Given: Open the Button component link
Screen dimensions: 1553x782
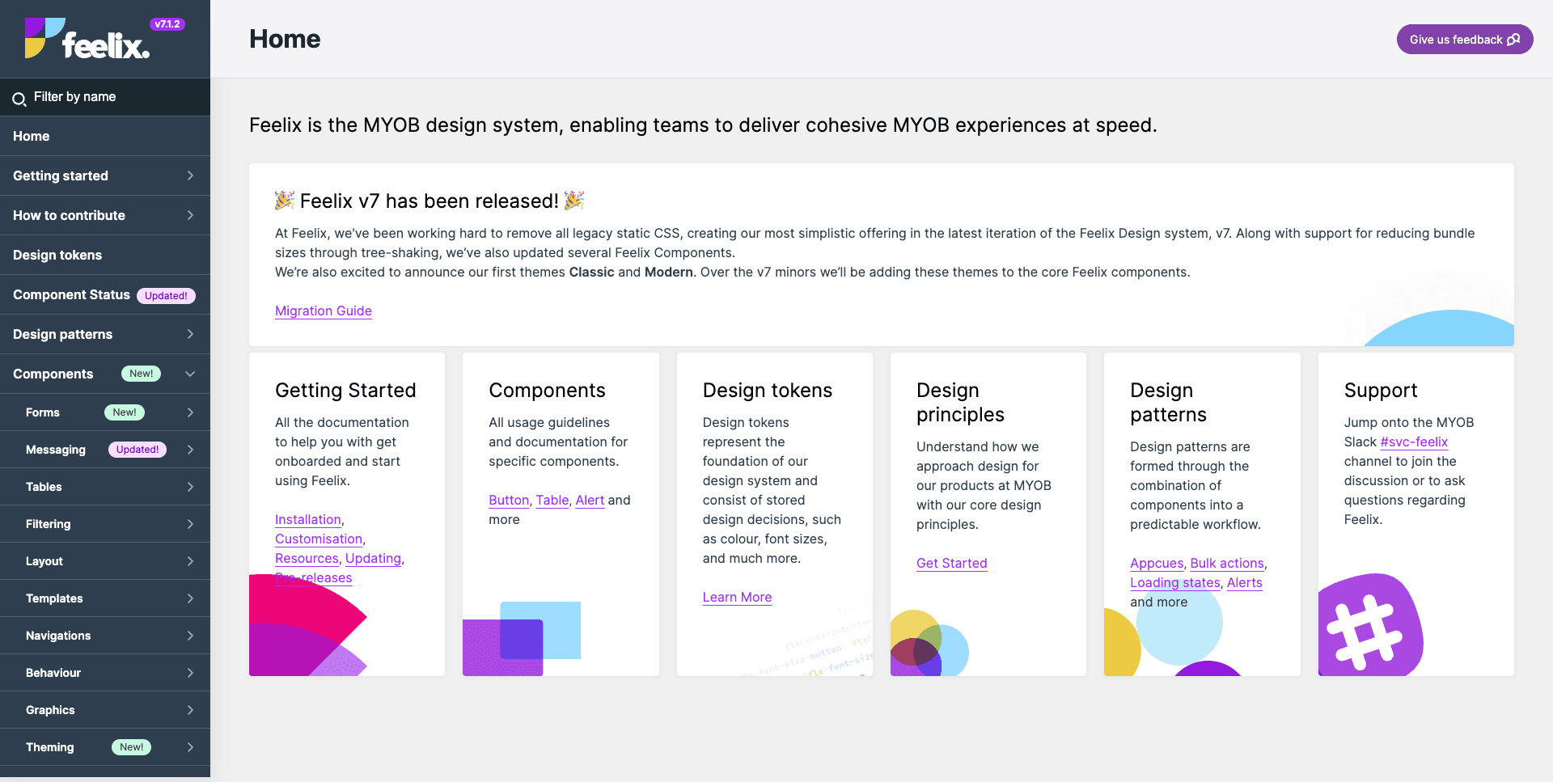Looking at the screenshot, I should point(509,500).
